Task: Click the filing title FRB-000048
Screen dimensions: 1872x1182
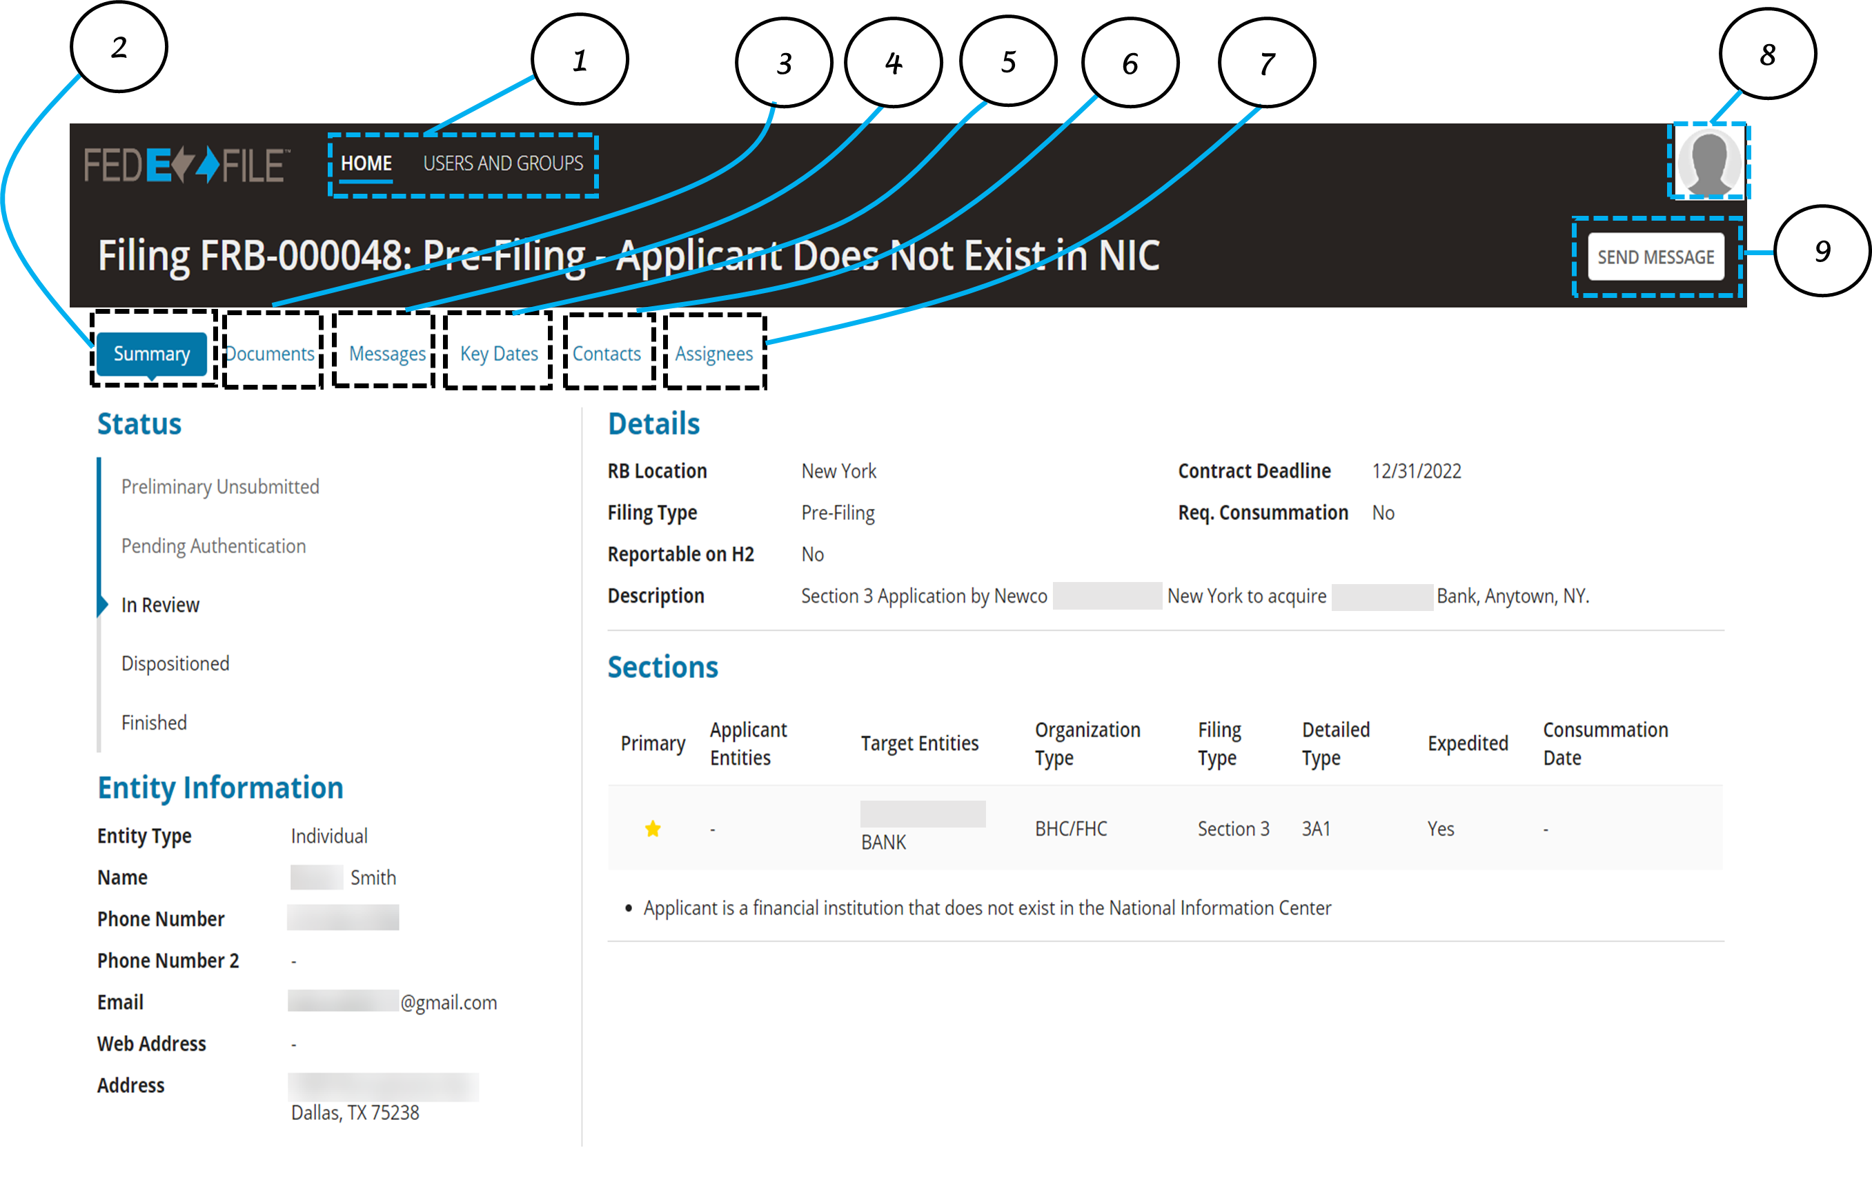Action: [x=628, y=257]
